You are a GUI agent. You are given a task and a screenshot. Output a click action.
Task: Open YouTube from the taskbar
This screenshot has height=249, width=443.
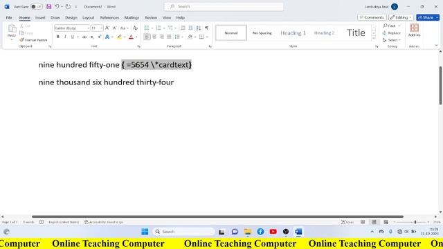coord(273,232)
